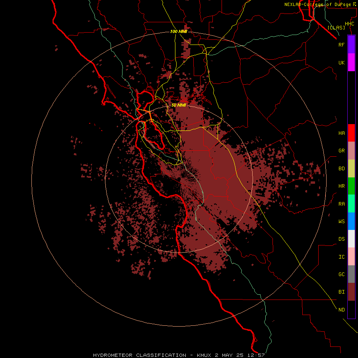358x358 pixels.
Task: Click the 'HYDROMETEOR CLASSIFICATION' title text
Action: click(140, 355)
